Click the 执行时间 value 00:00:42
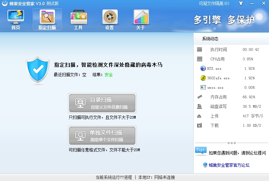The width and height of the screenshot is (269, 181). click(x=251, y=49)
